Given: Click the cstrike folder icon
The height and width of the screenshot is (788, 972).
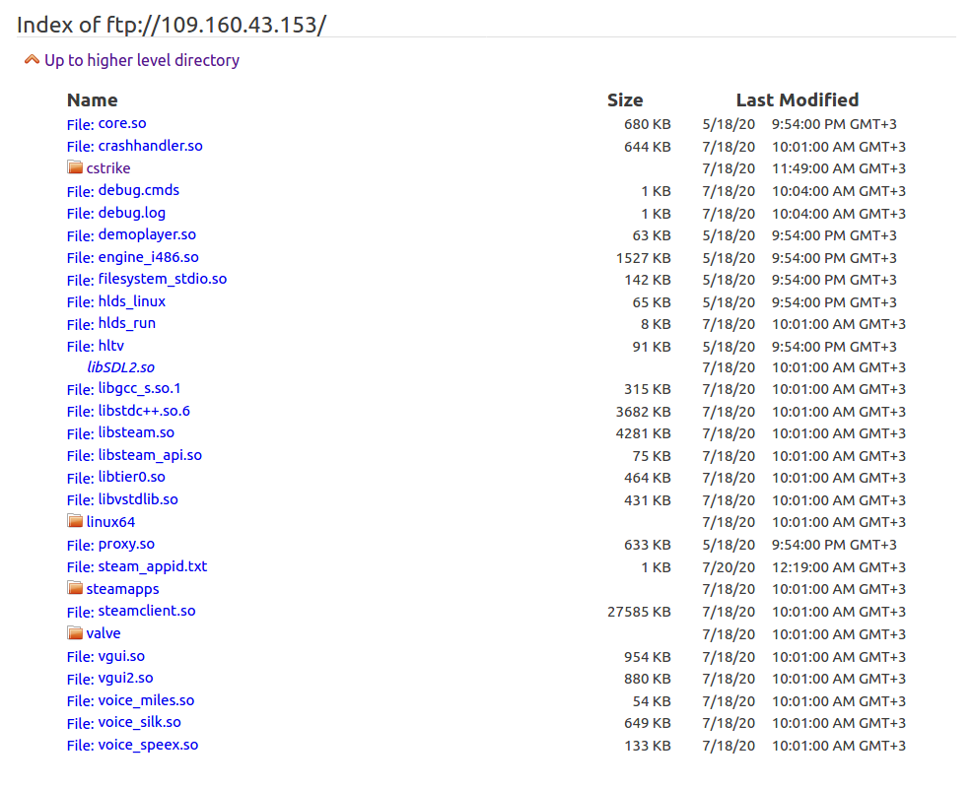Looking at the screenshot, I should 75,167.
